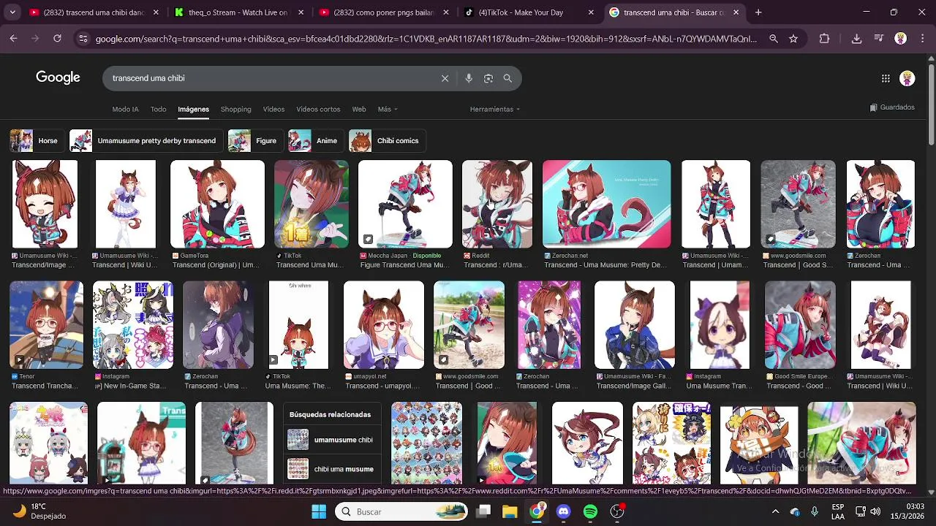Bookmark this page with the star icon
The image size is (936, 526).
pyautogui.click(x=793, y=39)
